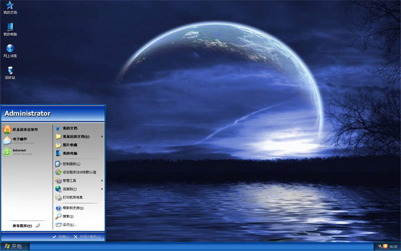Select the 我的电脑 desktop icon
Viewport: 401px width, 251px height.
(x=10, y=29)
